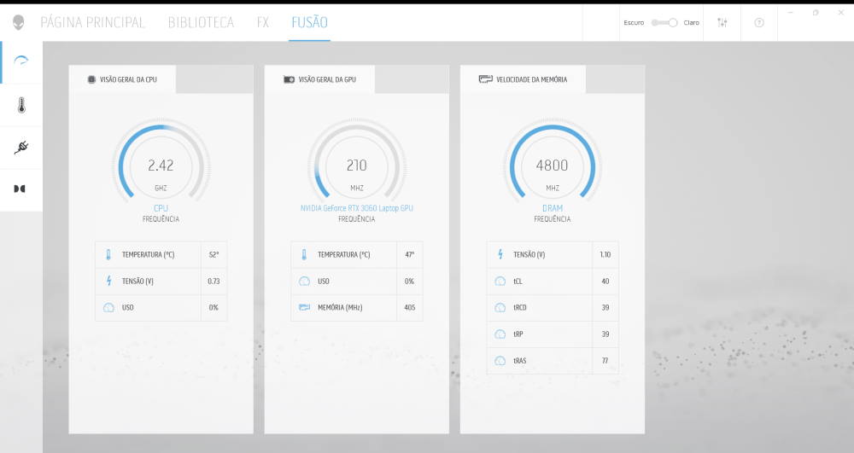Go to the FX tab
Viewport: 854px width, 453px height.
(263, 22)
